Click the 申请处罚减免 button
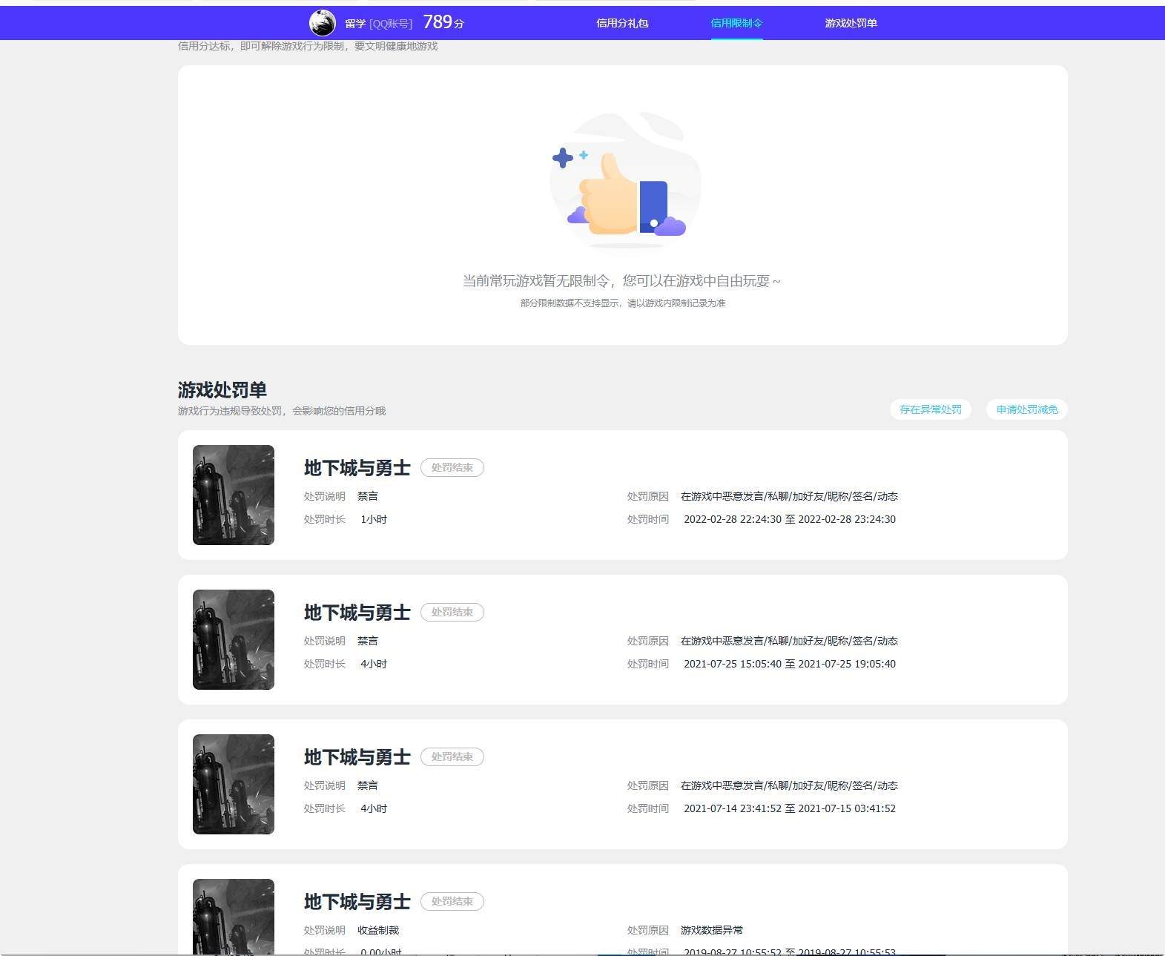This screenshot has width=1165, height=956. coord(1027,409)
